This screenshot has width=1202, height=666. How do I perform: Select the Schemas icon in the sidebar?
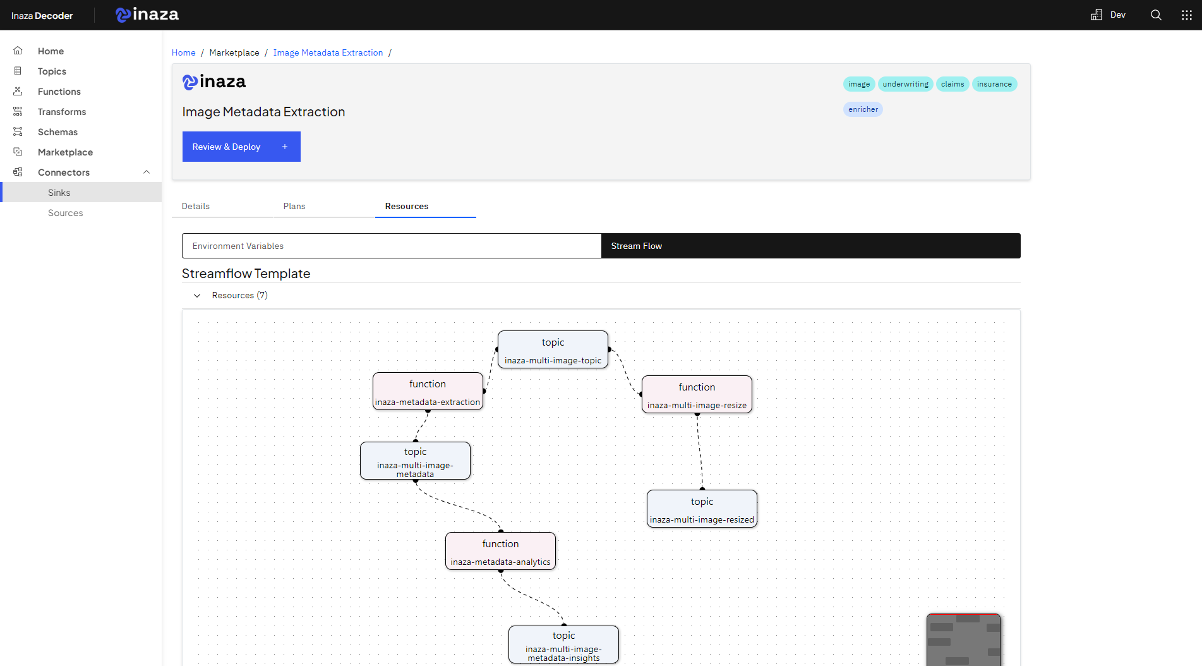18,131
